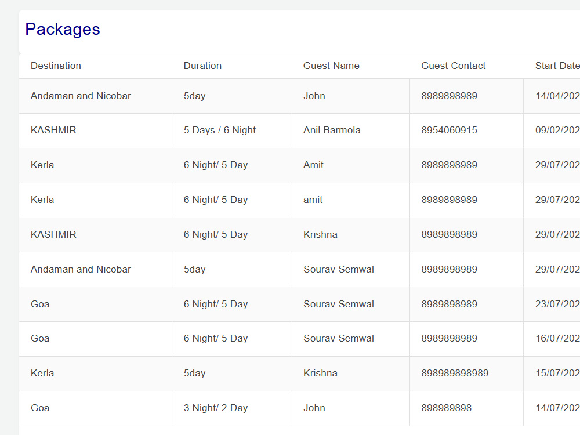Click the contact number 898989898
The image size is (580, 435).
tap(446, 408)
